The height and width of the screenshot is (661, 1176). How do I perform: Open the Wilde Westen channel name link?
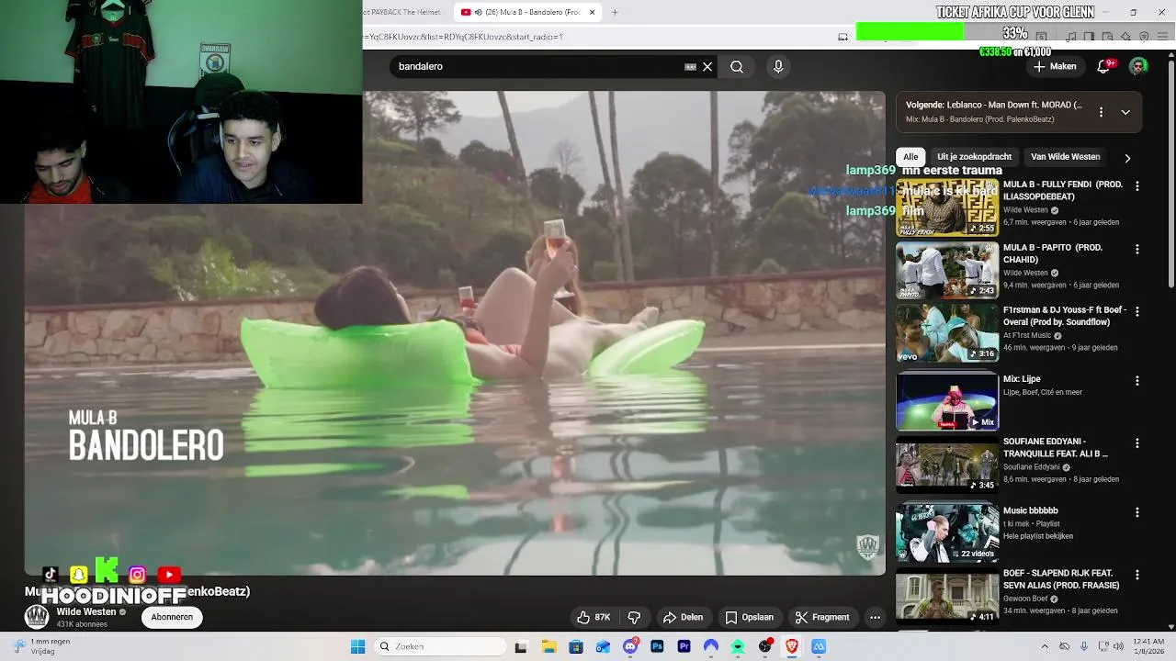tap(86, 611)
